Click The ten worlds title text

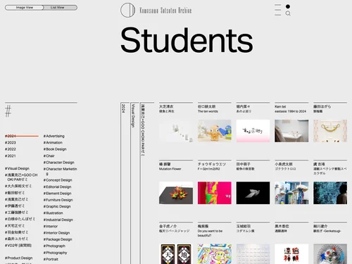[208, 111]
